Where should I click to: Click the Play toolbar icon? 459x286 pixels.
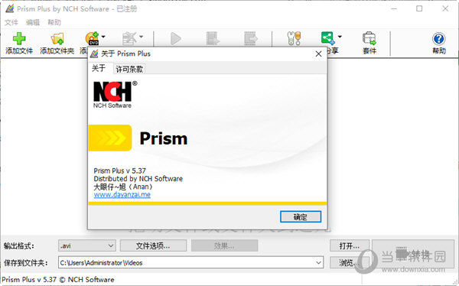pyautogui.click(x=176, y=39)
